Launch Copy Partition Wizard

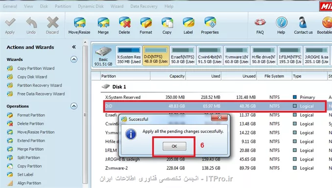coord(36,69)
